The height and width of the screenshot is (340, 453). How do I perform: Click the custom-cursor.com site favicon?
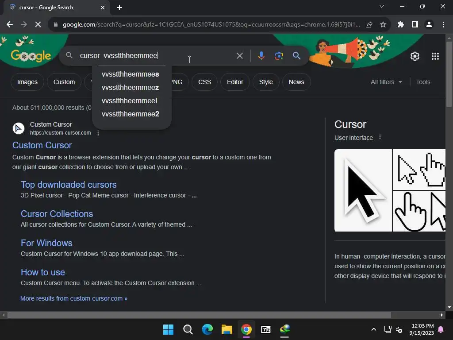click(x=19, y=128)
